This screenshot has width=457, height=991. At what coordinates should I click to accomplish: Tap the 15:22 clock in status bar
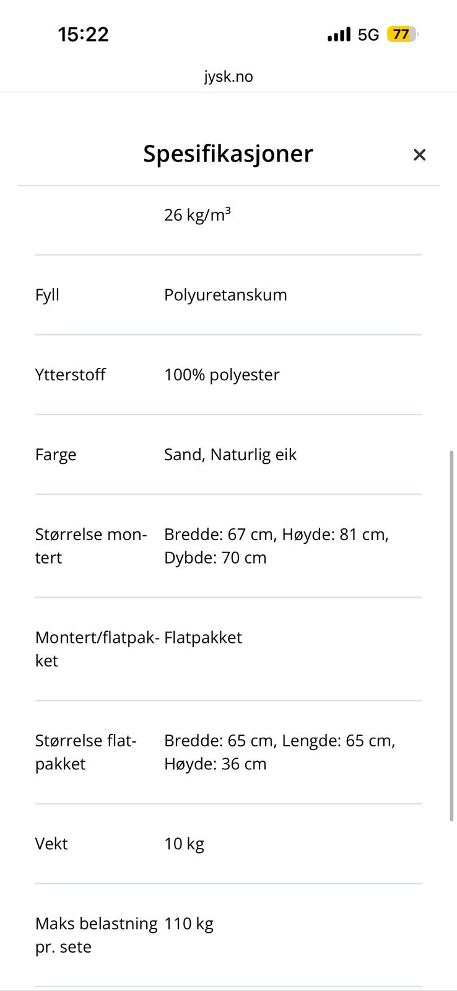[x=84, y=34]
